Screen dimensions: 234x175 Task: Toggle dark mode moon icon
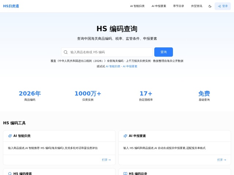point(210,6)
